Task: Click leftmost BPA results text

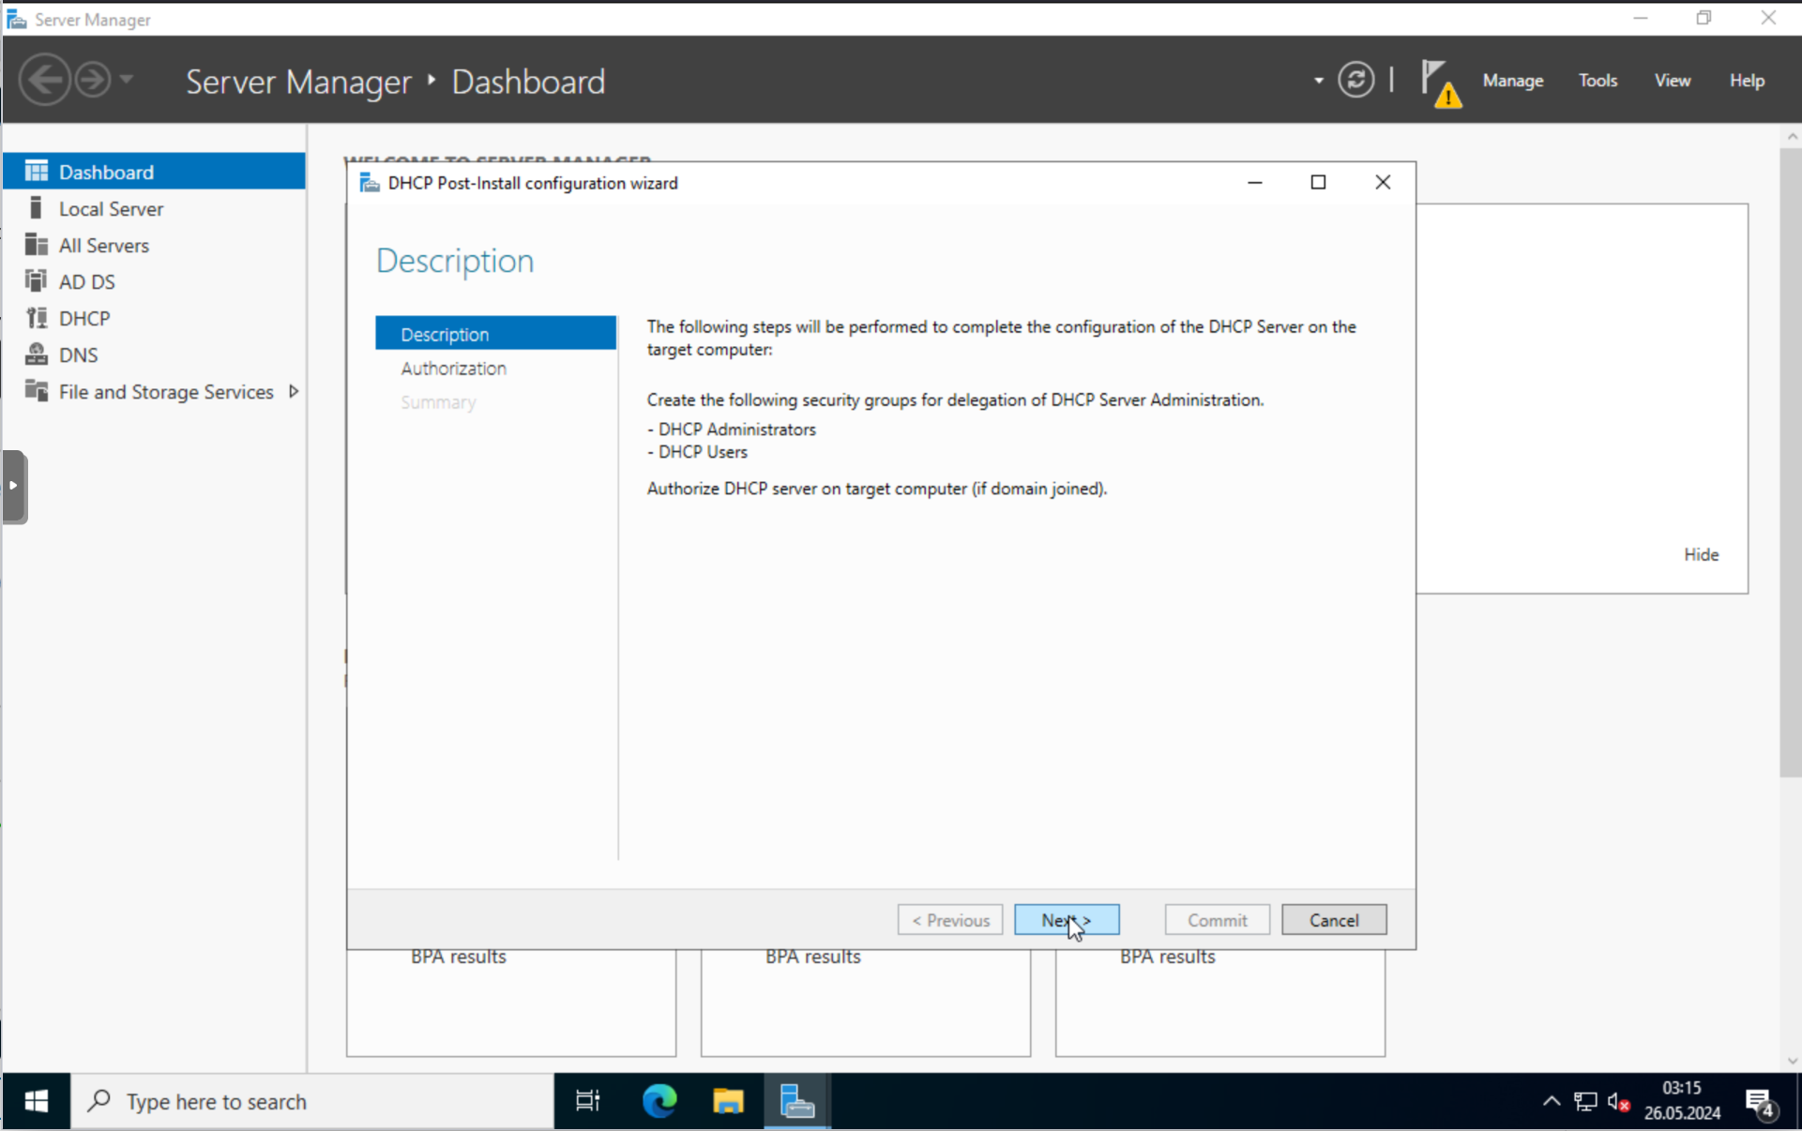Action: (458, 957)
